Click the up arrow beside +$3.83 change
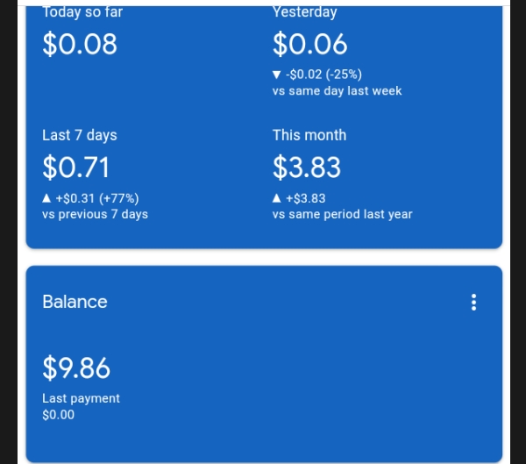The height and width of the screenshot is (464, 526). [x=276, y=198]
